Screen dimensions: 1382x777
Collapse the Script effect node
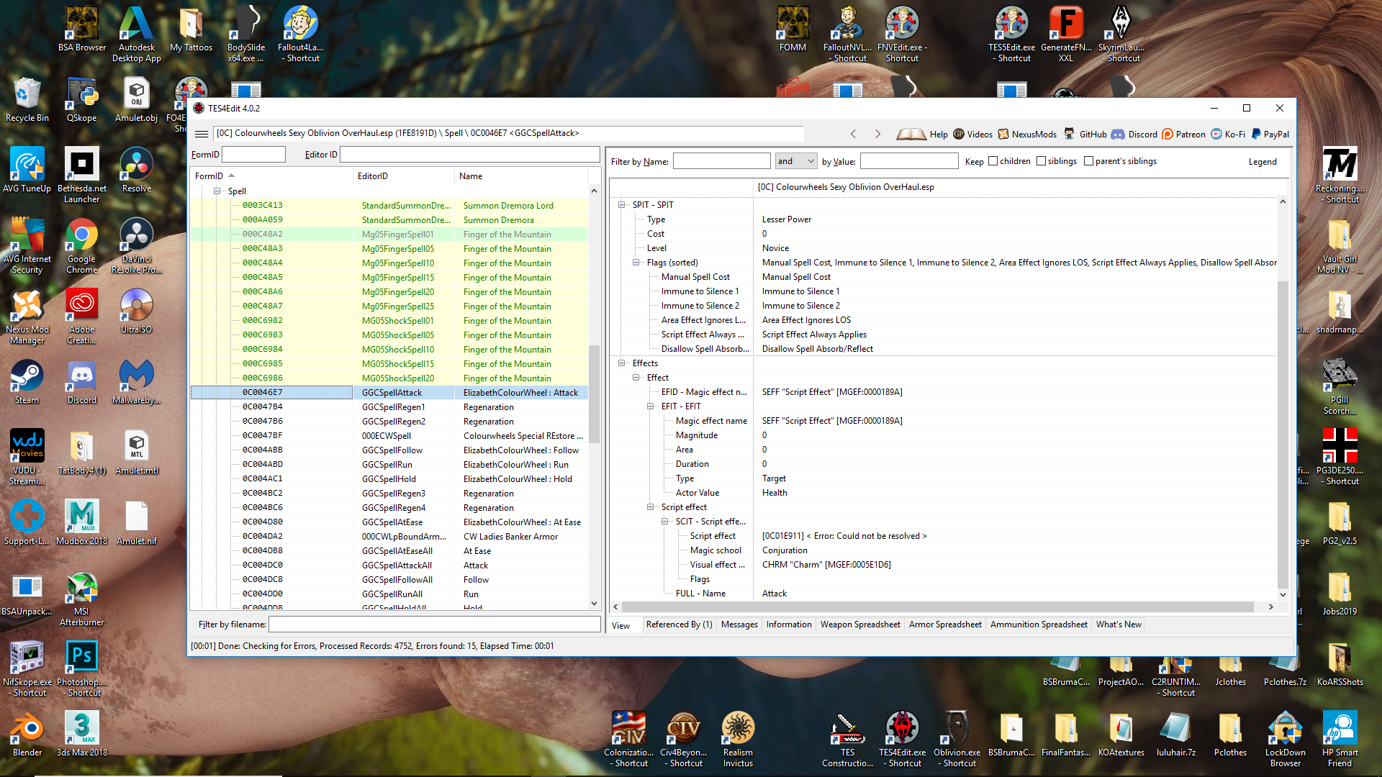pos(651,507)
